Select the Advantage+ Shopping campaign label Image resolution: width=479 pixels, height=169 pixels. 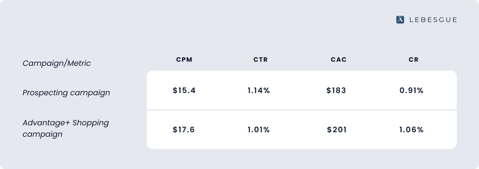point(66,128)
